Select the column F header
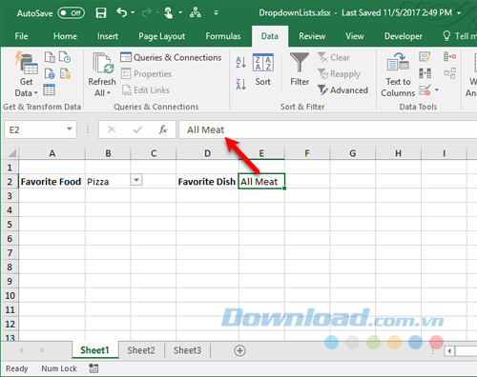Image resolution: width=477 pixels, height=377 pixels. (307, 153)
